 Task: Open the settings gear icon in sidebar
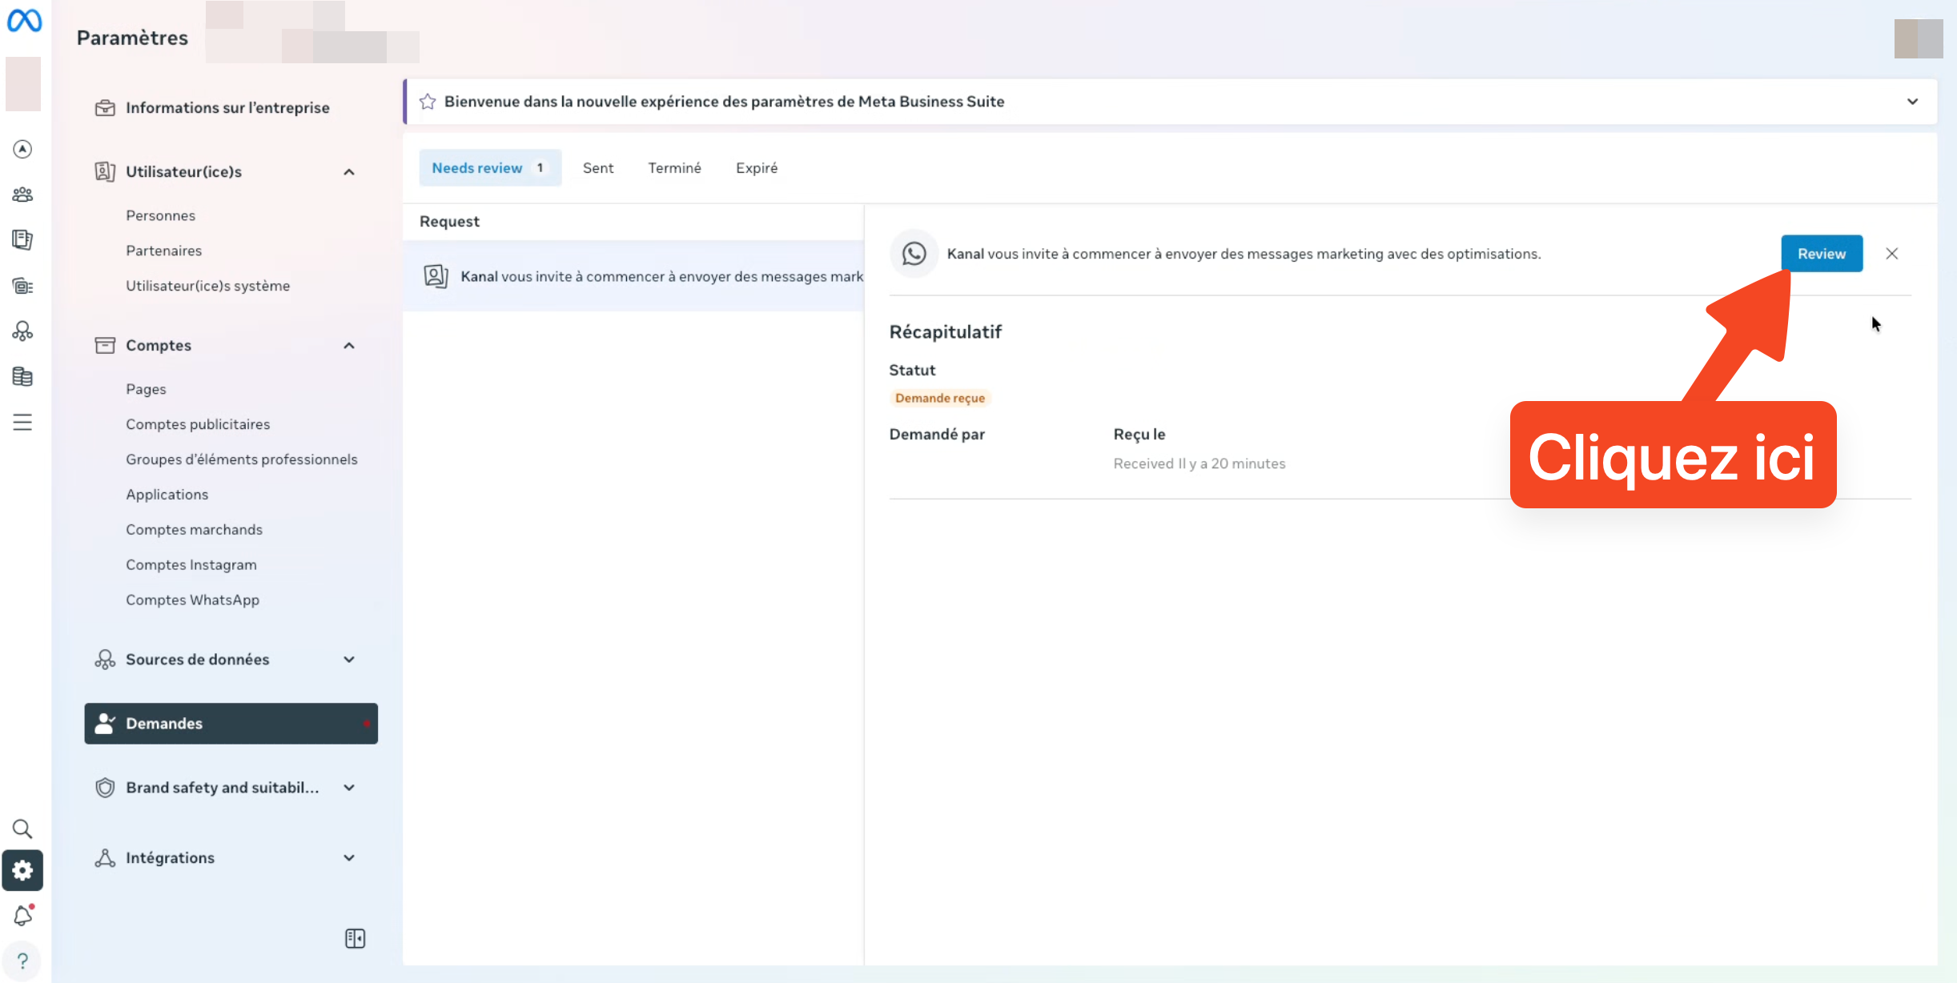[x=22, y=870]
